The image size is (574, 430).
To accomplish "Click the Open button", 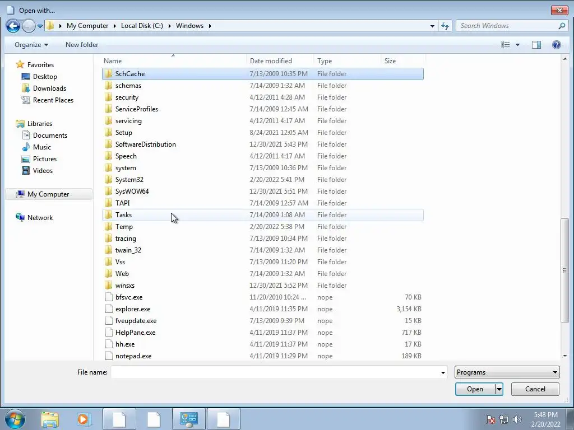I will (x=475, y=389).
